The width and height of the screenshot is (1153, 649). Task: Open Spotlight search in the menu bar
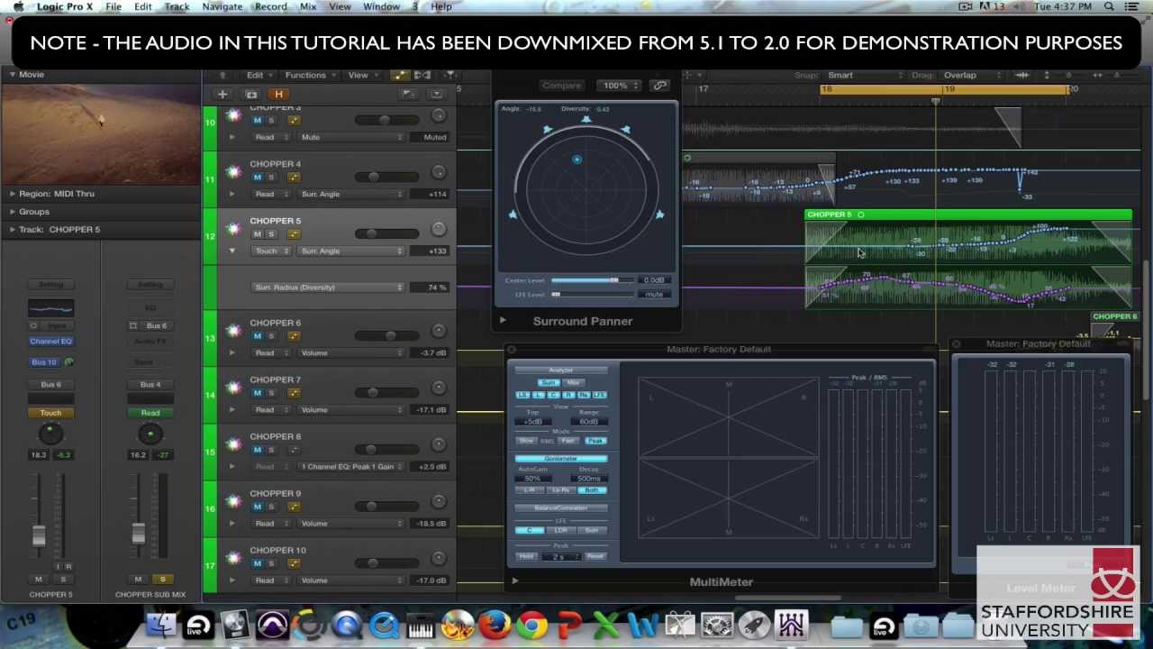[x=1109, y=6]
